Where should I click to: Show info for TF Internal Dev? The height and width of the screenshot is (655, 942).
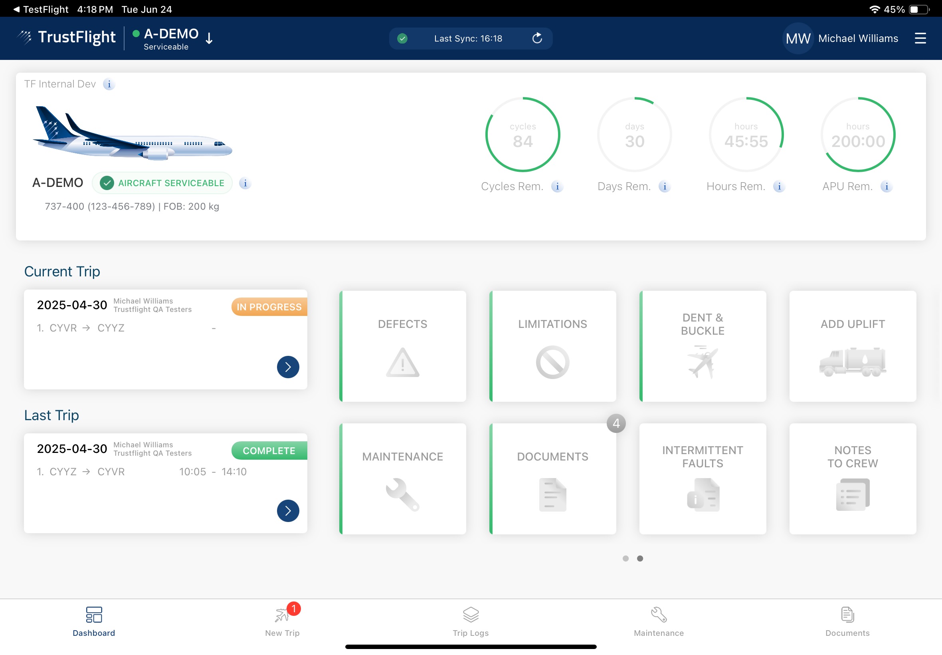pyautogui.click(x=109, y=84)
